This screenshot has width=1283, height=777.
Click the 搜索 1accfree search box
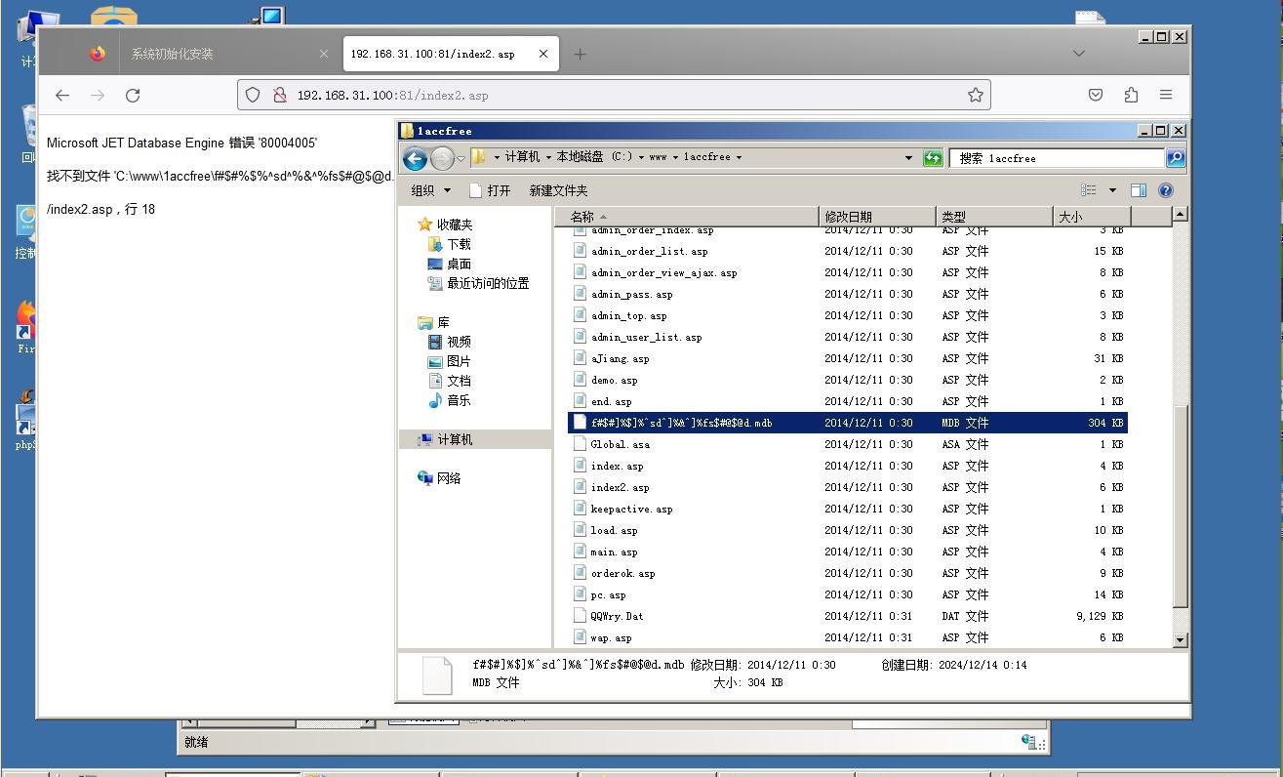pyautogui.click(x=1058, y=158)
